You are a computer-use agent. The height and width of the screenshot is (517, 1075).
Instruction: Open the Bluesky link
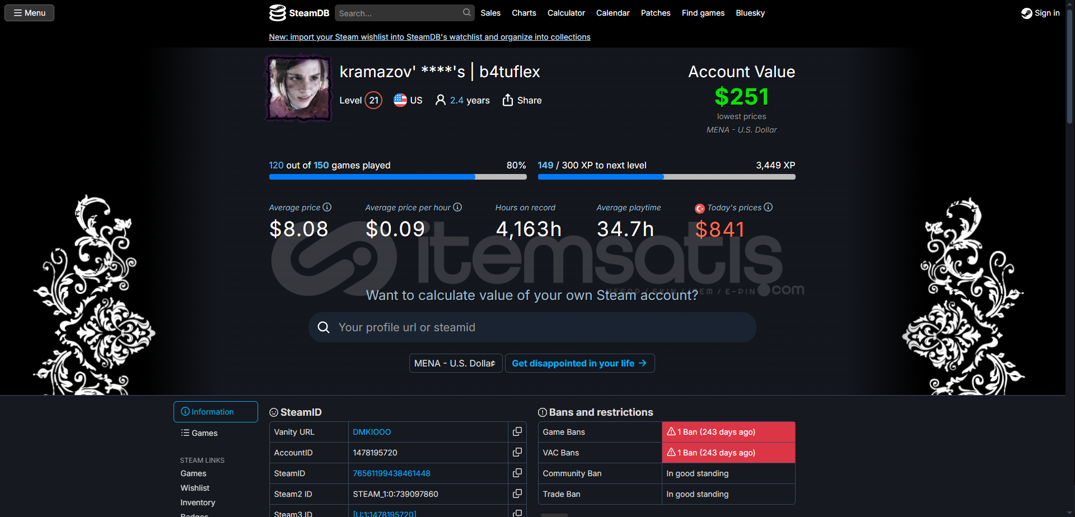coord(750,13)
